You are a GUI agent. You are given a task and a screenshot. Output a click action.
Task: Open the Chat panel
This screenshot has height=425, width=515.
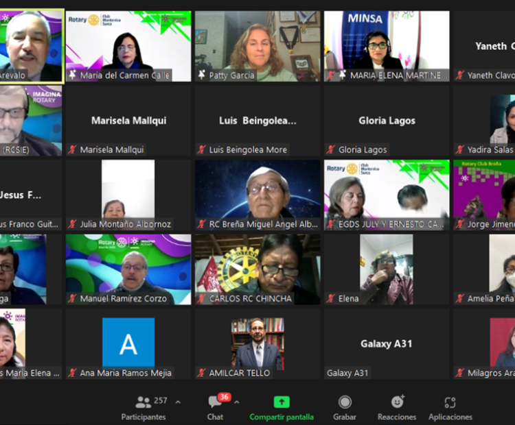pos(215,407)
